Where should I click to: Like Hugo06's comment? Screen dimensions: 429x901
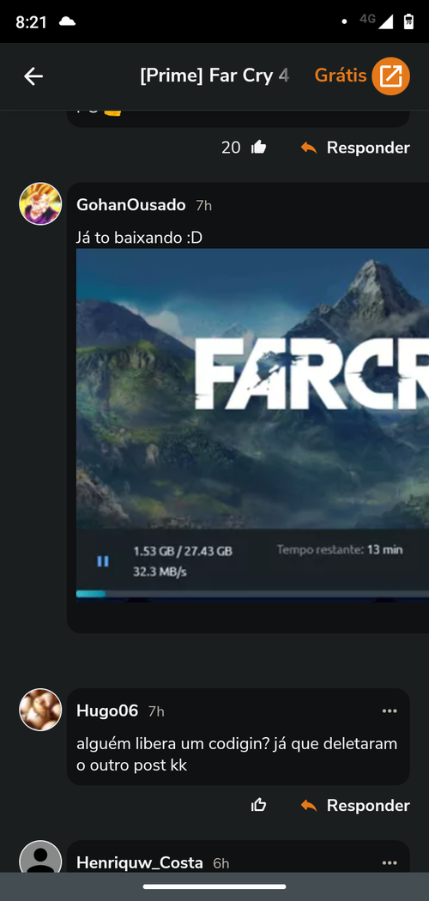[259, 806]
